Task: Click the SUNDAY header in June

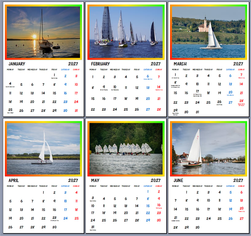Action: (241, 186)
